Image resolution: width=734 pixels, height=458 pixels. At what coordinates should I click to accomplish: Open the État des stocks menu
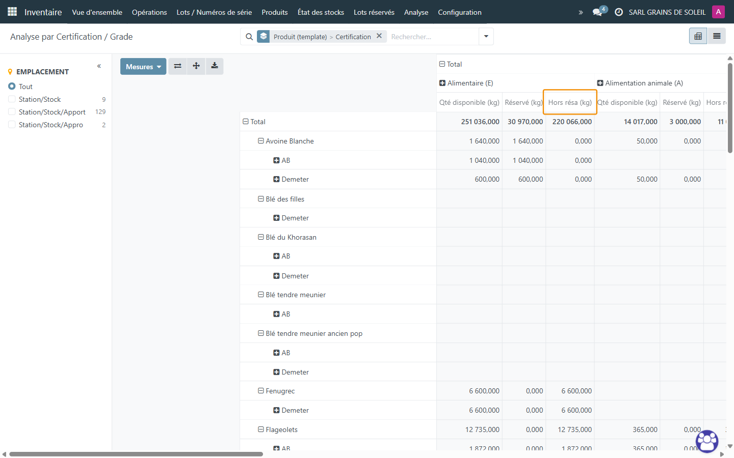click(x=321, y=12)
